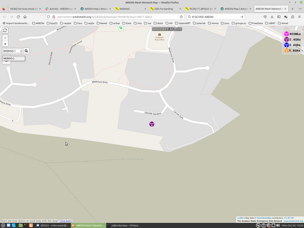Screen dimensions: 304x228
Task: Switch to BPQ32 taskbar window
Action: (53, 225)
